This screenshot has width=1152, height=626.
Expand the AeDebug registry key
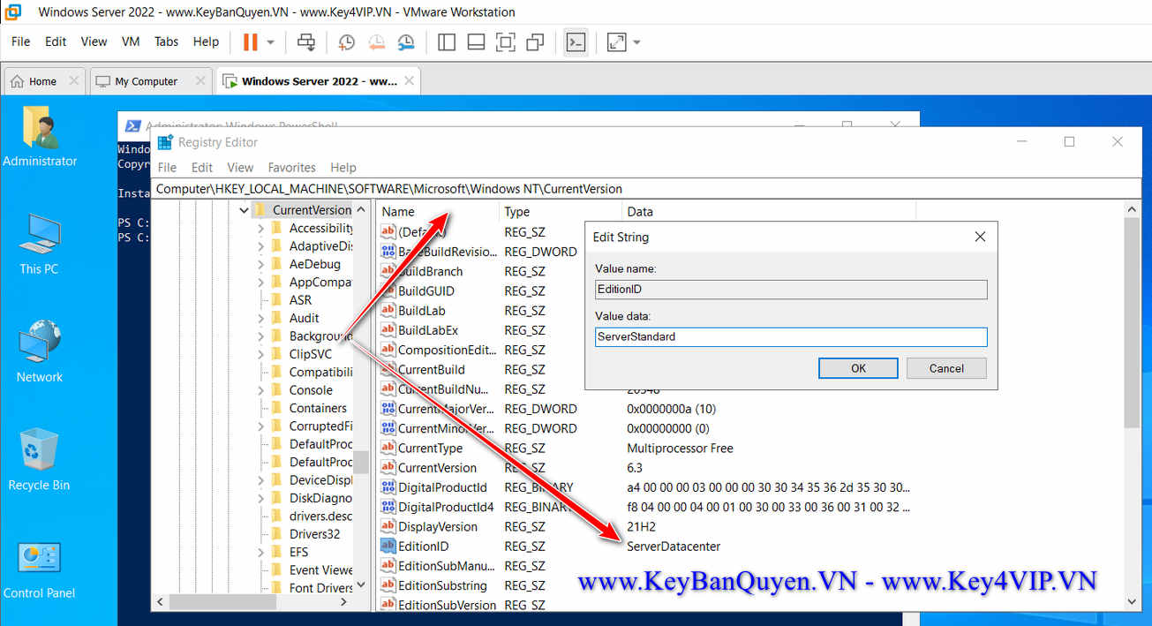[261, 264]
